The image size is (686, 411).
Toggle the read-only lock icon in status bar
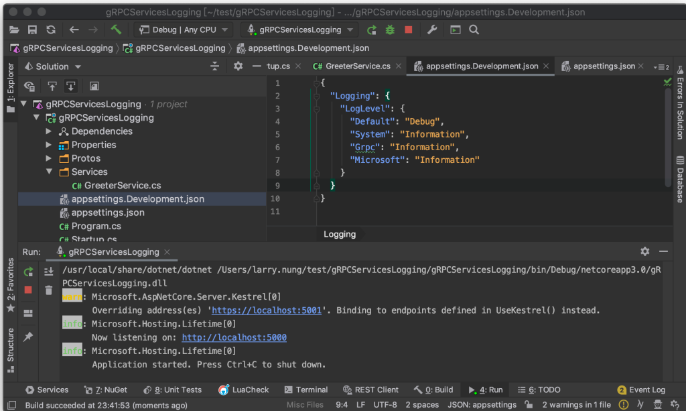(529, 404)
